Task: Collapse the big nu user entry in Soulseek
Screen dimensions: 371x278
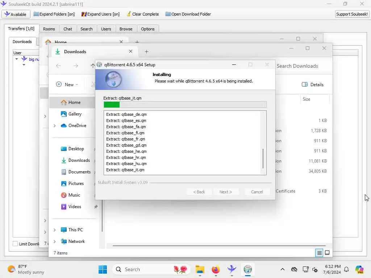Action: point(17,59)
